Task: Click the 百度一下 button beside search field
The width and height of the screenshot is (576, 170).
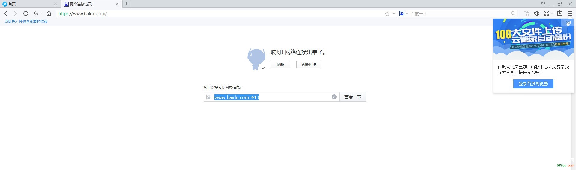Action: point(353,97)
